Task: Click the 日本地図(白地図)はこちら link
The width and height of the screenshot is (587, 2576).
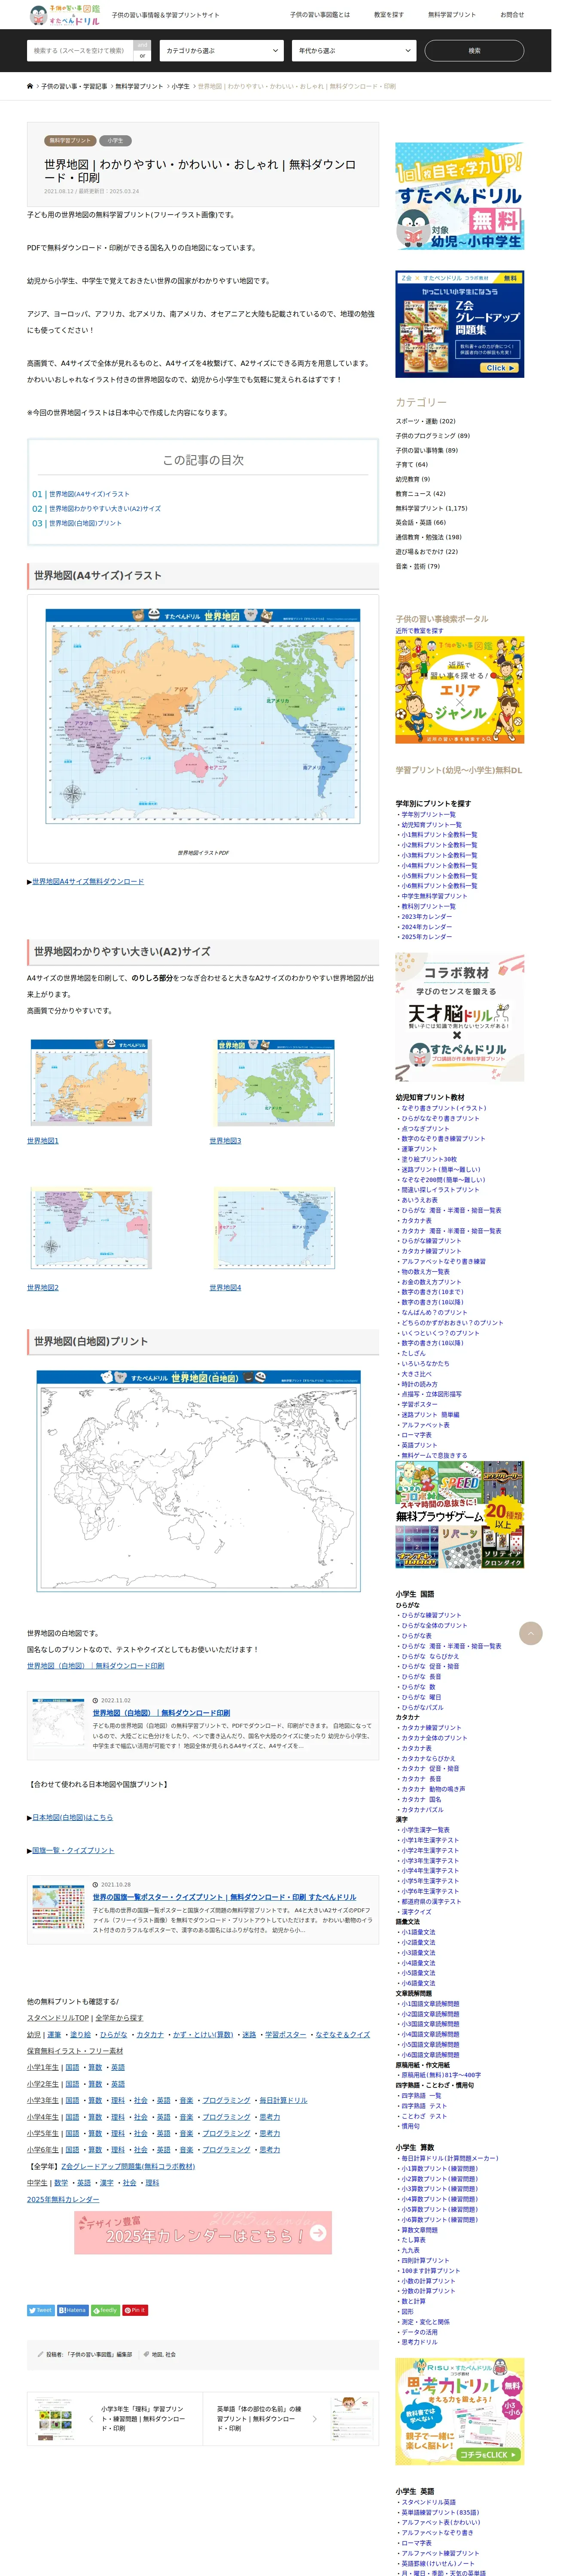Action: (x=72, y=1818)
